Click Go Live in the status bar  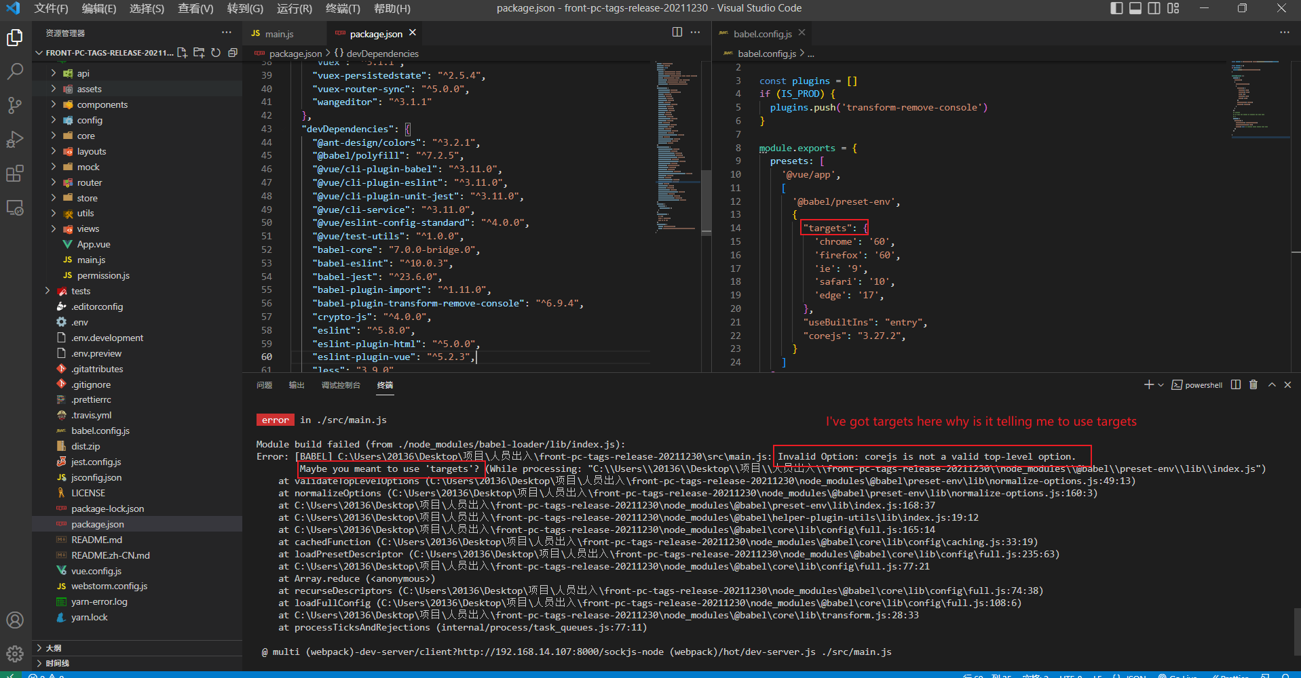click(1182, 676)
